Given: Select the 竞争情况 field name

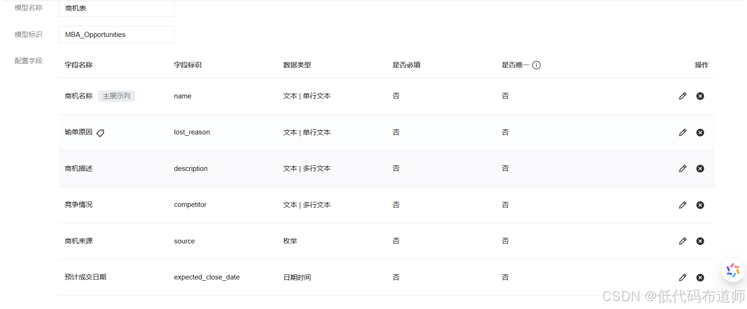Looking at the screenshot, I should (x=79, y=205).
